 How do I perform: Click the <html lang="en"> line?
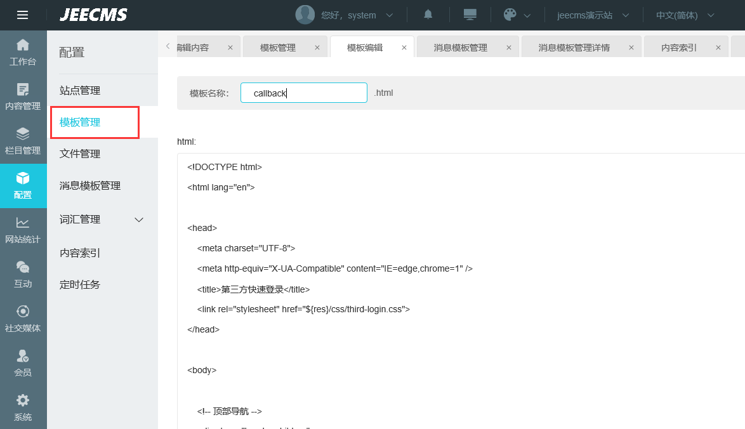coord(221,187)
